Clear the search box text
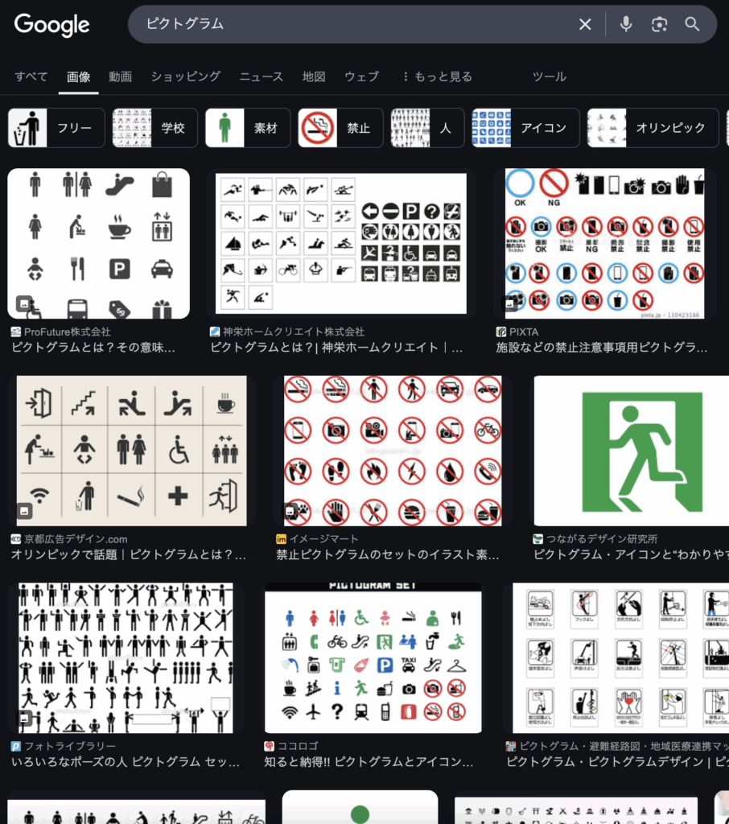Screen dimensions: 729x824 pos(585,25)
